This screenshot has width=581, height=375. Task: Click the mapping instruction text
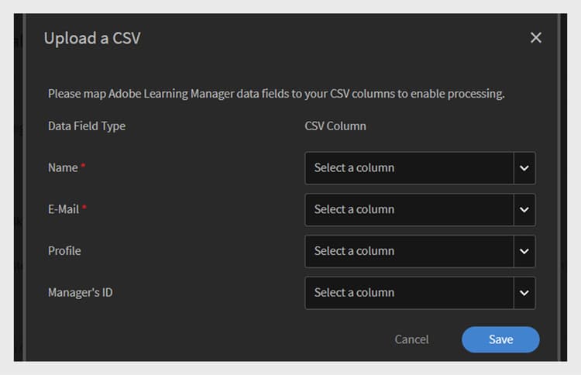pos(276,94)
